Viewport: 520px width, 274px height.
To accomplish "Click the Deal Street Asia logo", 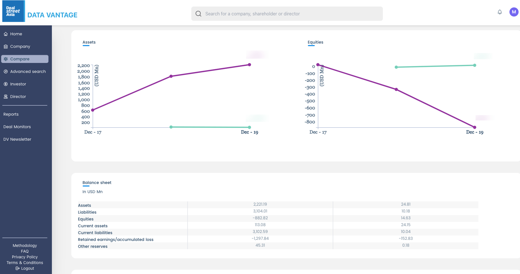I will 13,11.
